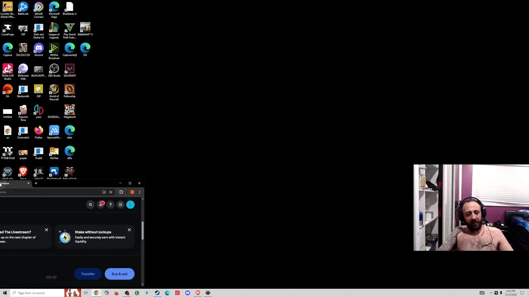Select the WizTree desktop icon
This screenshot has height=297, width=529.
click(54, 153)
